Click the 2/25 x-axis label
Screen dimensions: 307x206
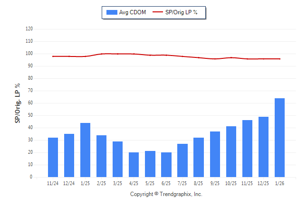coord(102,183)
